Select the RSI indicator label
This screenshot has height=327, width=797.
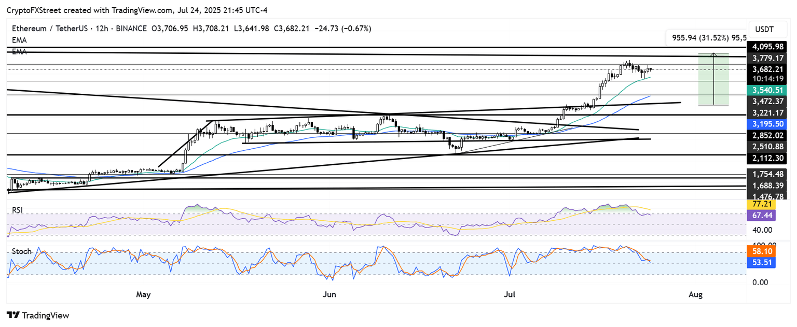[18, 210]
